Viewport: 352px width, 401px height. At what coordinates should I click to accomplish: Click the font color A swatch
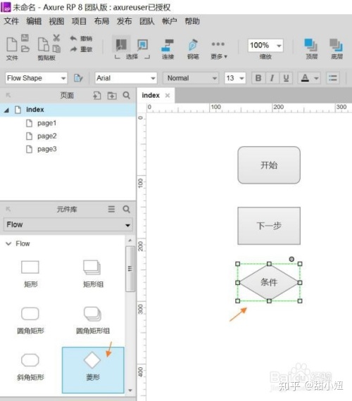(x=305, y=78)
